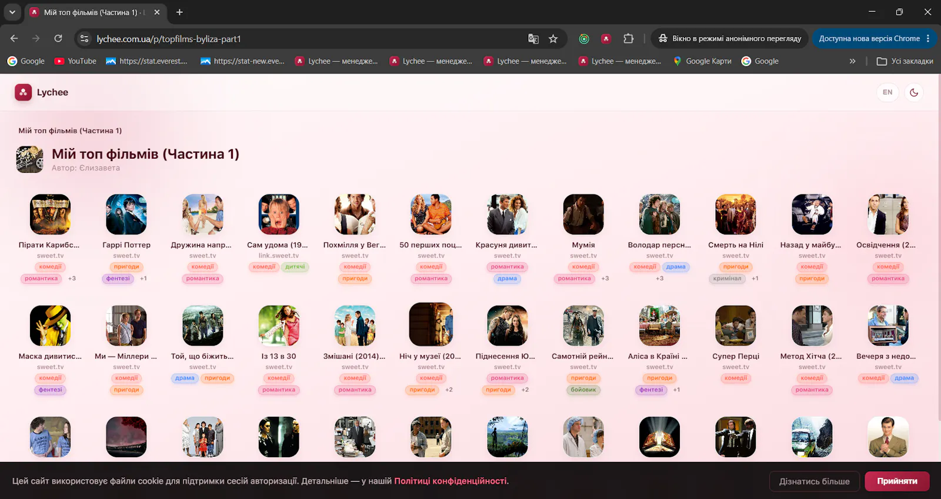This screenshot has width=941, height=499.
Task: Open the Із 13 в 30 poster
Action: (279, 326)
